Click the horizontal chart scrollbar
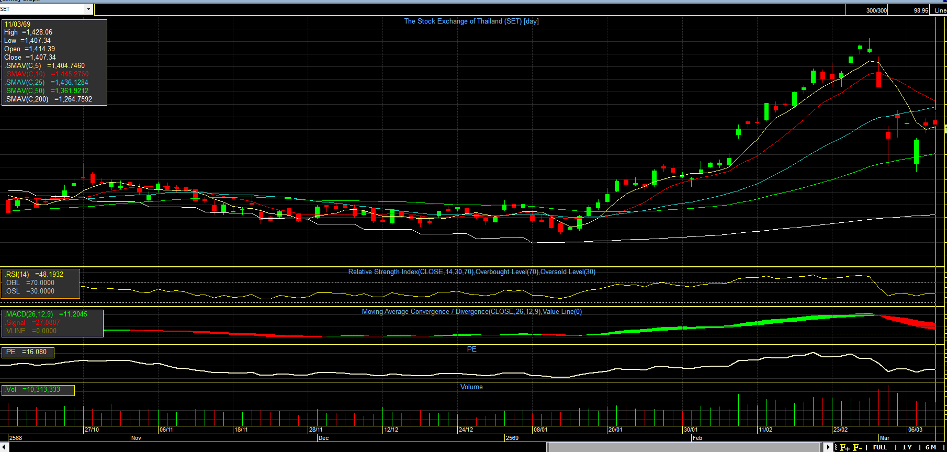The height and width of the screenshot is (452, 947). pyautogui.click(x=685, y=447)
